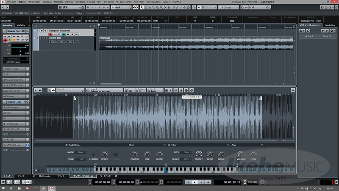Switch to the MediaBay tab

331,25
